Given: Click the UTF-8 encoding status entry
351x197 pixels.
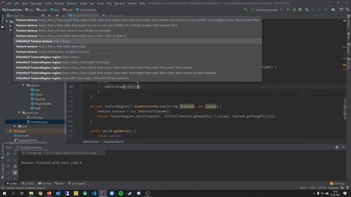Looking at the screenshot, I should tap(322, 188).
